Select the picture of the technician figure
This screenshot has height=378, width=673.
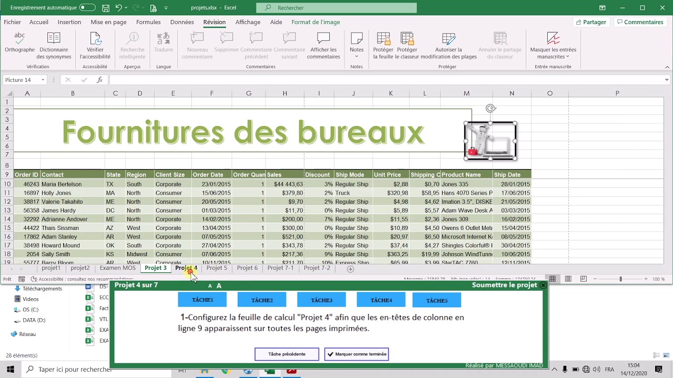[490, 141]
